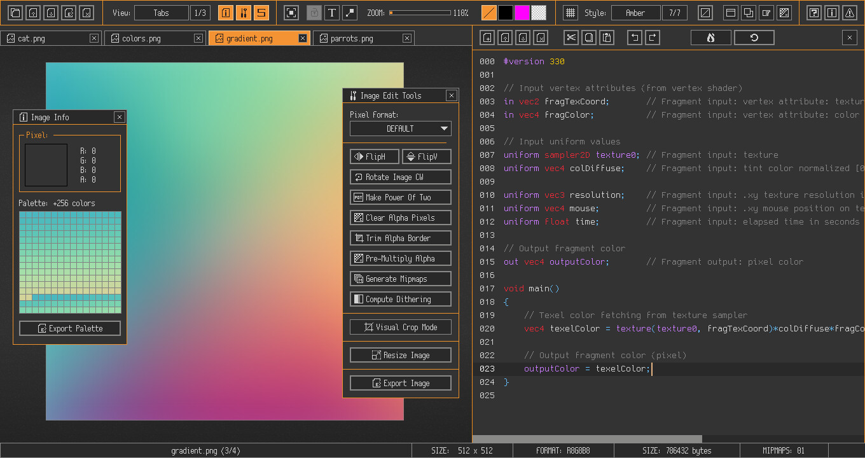Open the Style selector showing Amber

point(635,11)
